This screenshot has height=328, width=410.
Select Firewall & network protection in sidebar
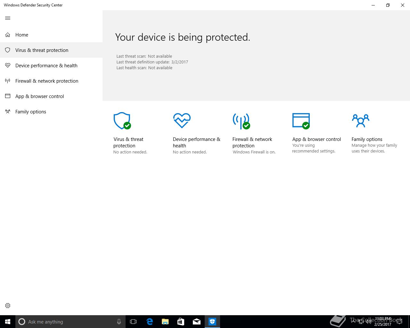(x=51, y=81)
